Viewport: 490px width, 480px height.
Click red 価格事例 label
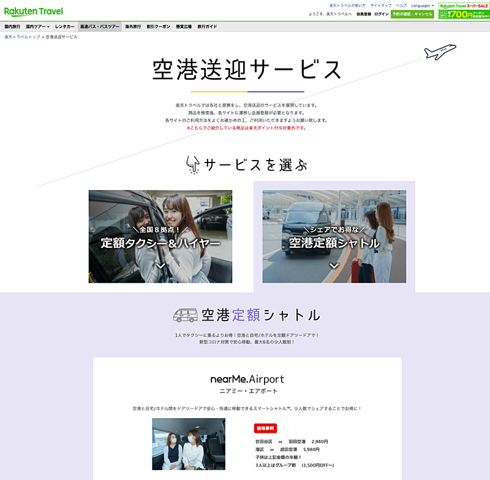265,428
